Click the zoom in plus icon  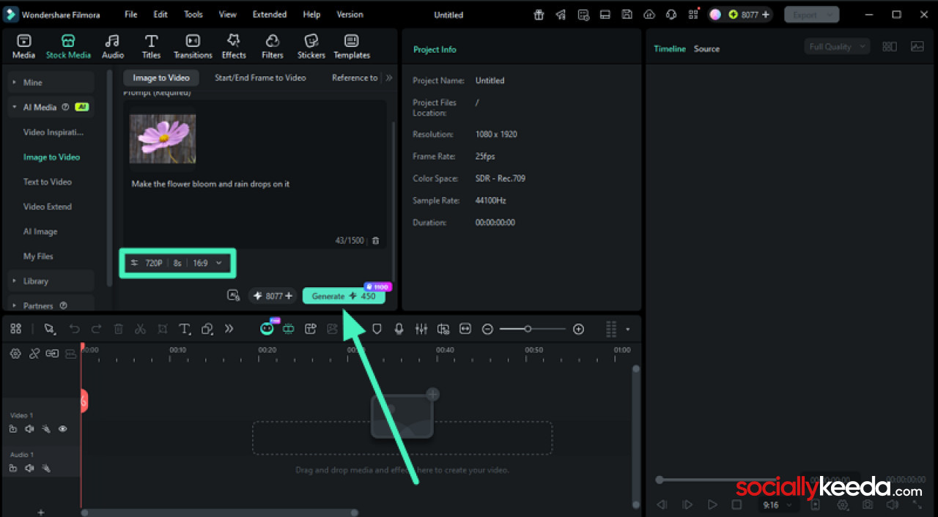tap(578, 330)
